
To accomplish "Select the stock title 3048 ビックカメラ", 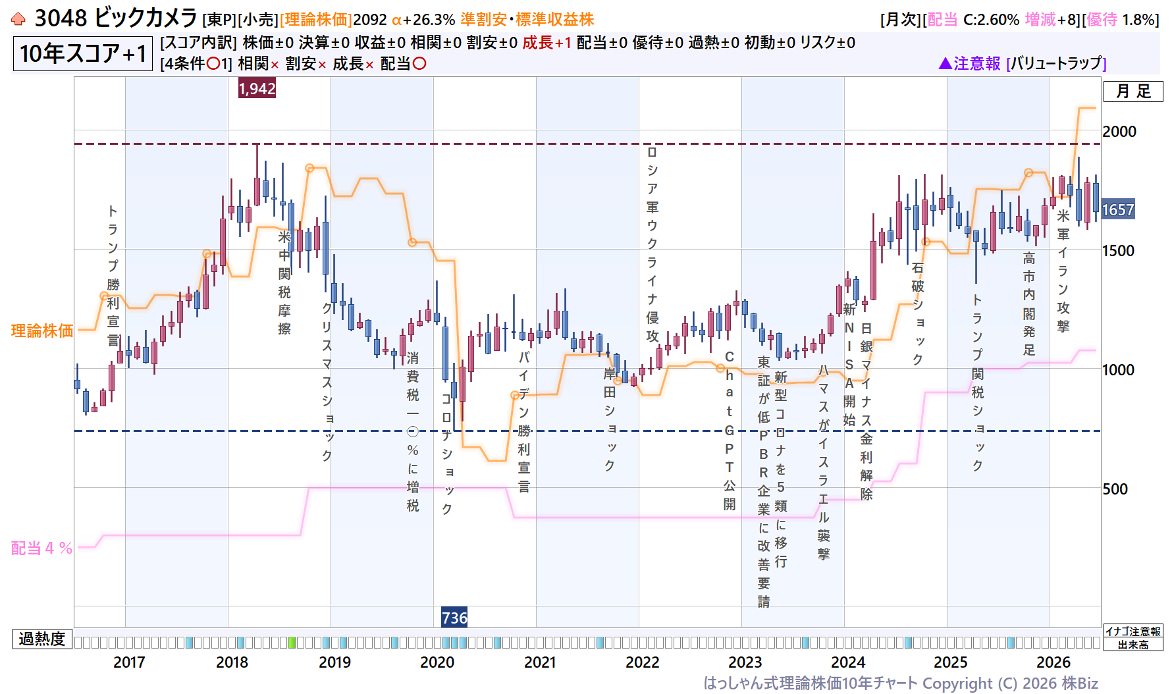I will 116,18.
